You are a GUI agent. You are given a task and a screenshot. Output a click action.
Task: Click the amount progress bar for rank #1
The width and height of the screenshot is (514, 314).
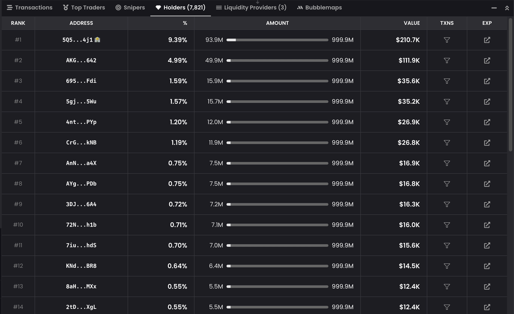278,40
